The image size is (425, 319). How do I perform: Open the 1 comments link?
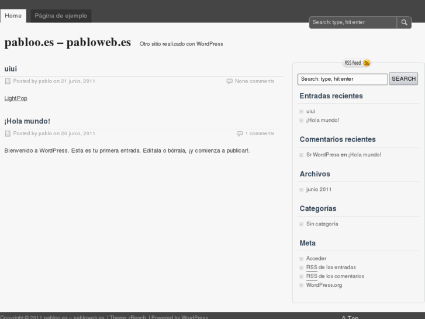click(260, 133)
